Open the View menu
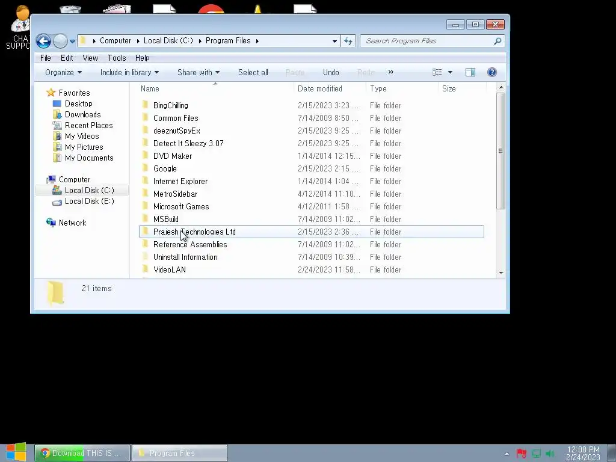616x462 pixels. tap(90, 58)
